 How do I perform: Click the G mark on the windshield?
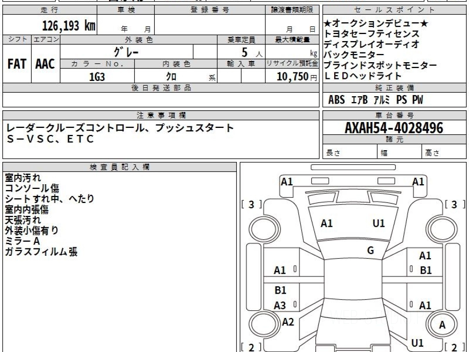point(371,251)
